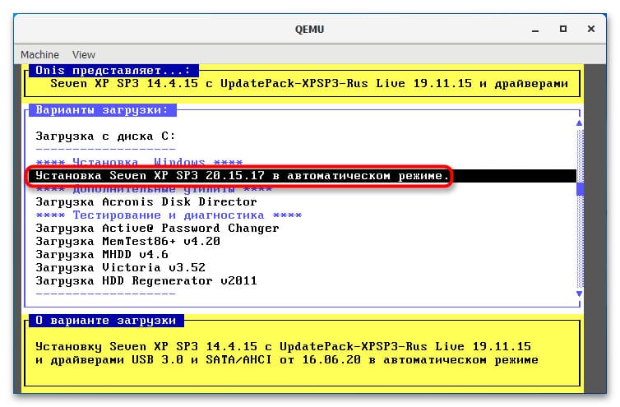Open the Machine menu

pyautogui.click(x=40, y=54)
